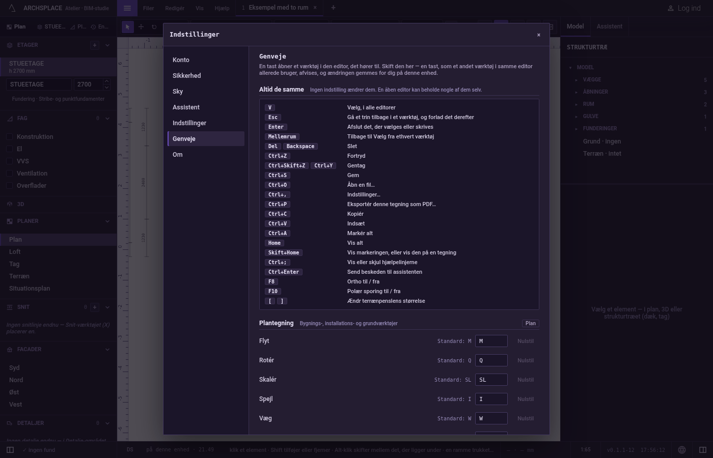Activate the move cross tool
The width and height of the screenshot is (713, 458).
[x=141, y=27]
